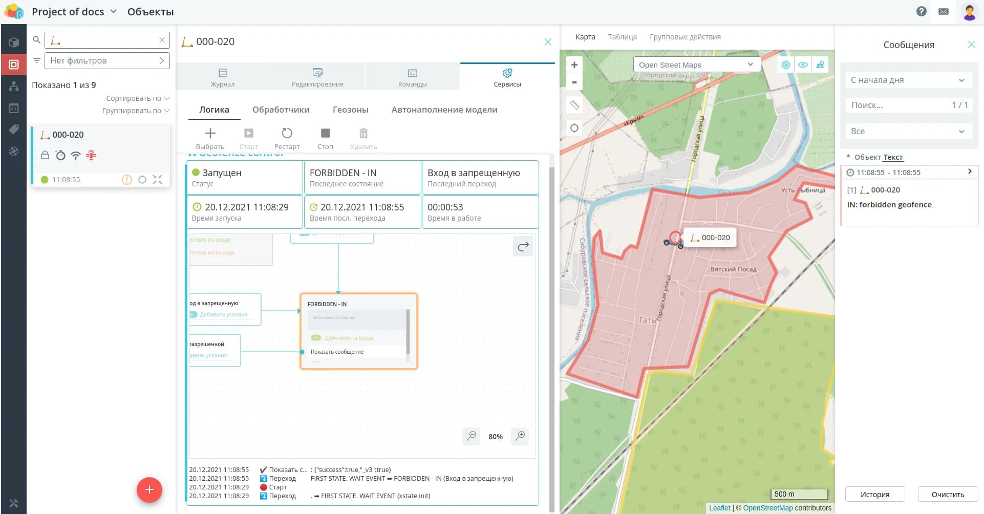Toggle the lock icon on object 000-020
This screenshot has width=984, height=514.
pyautogui.click(x=45, y=155)
